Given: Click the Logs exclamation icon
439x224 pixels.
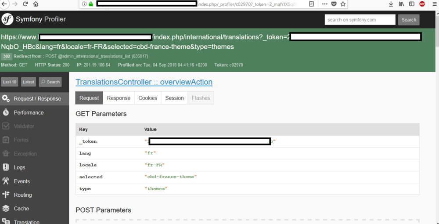Looking at the screenshot, I should coord(6,167).
